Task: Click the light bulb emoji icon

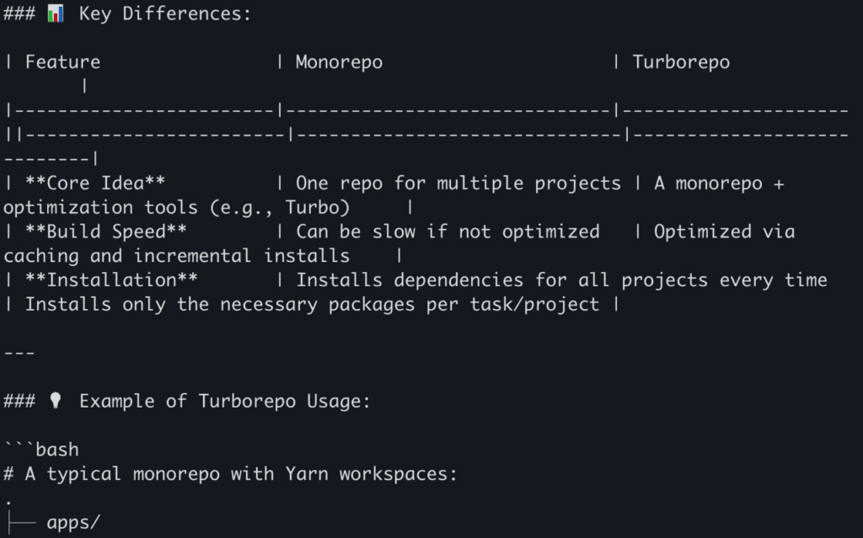Action: 55,401
